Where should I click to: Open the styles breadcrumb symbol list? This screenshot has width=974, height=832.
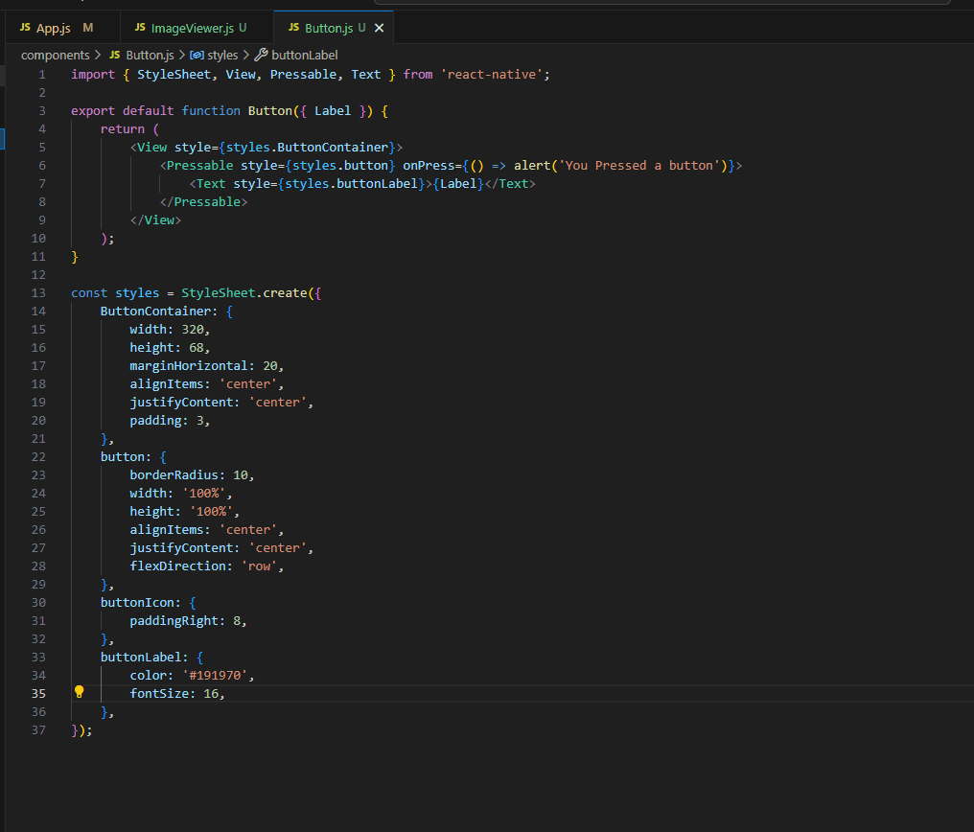(x=222, y=56)
